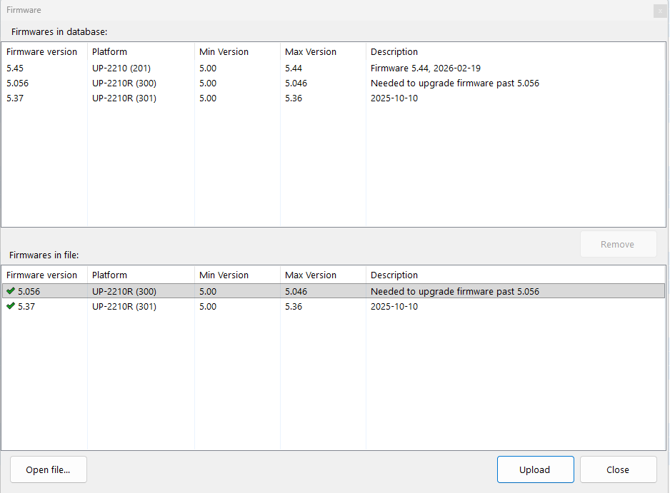The height and width of the screenshot is (493, 670).
Task: Click description 2025-10-10 in the file list
Action: point(394,307)
